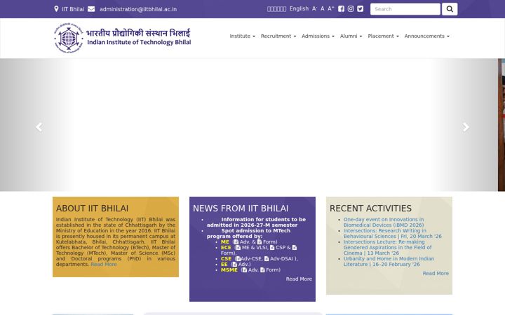Screen dimensions: 505x315
Task: Click the envelope email icon
Action: click(x=91, y=9)
